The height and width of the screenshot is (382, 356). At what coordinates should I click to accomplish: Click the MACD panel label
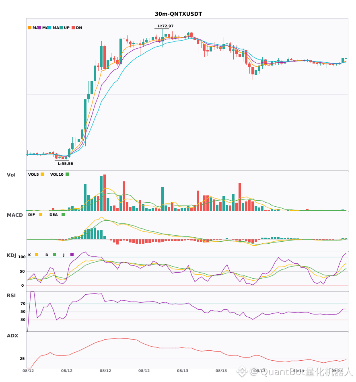tap(14, 215)
